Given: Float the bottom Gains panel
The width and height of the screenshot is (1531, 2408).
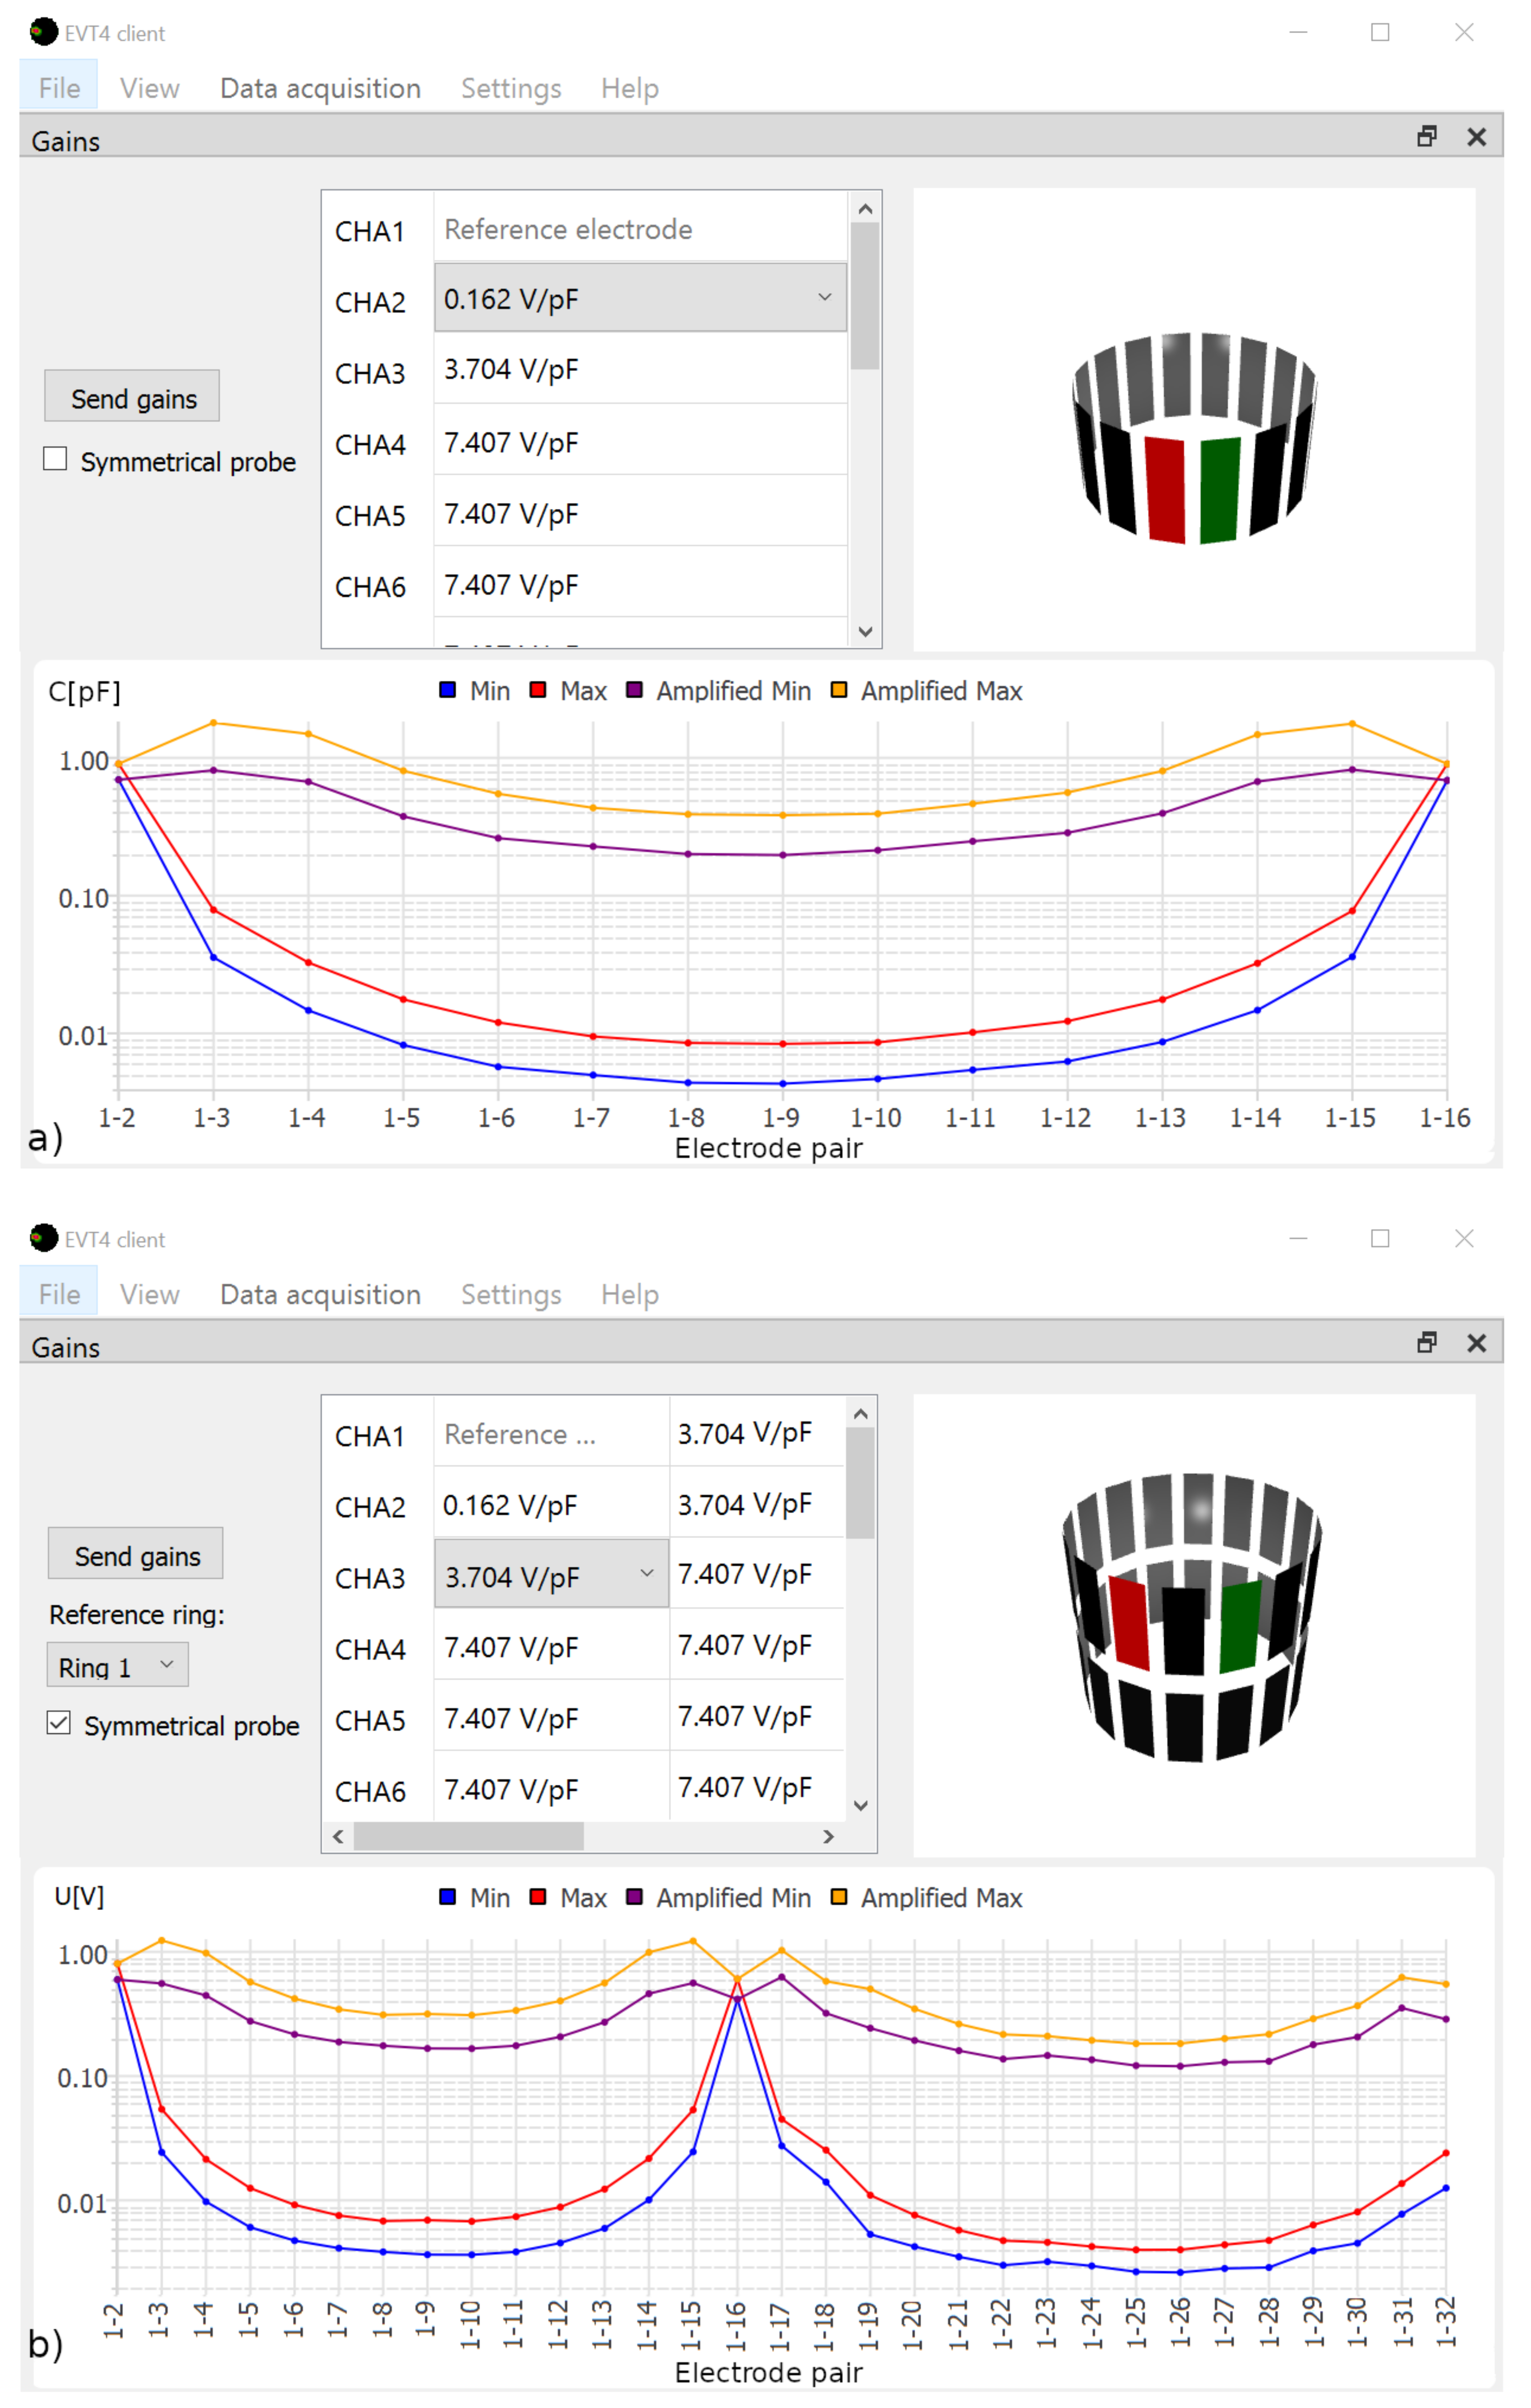Looking at the screenshot, I should click(x=1427, y=1343).
